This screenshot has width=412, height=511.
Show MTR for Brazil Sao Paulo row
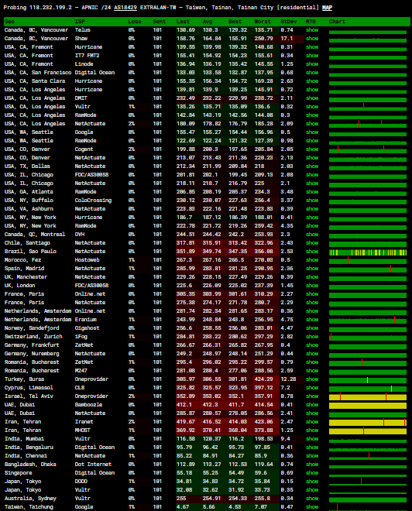[x=312, y=252]
